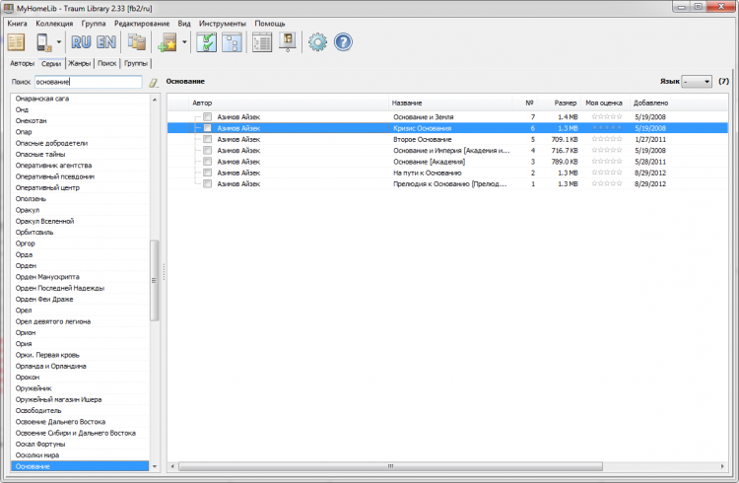Click the add-to-favorites star icon
The width and height of the screenshot is (739, 483).
pyautogui.click(x=168, y=42)
